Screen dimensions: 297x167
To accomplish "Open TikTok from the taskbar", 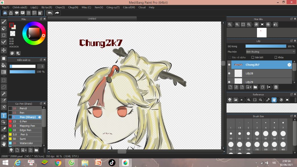I will click(x=112, y=163).
